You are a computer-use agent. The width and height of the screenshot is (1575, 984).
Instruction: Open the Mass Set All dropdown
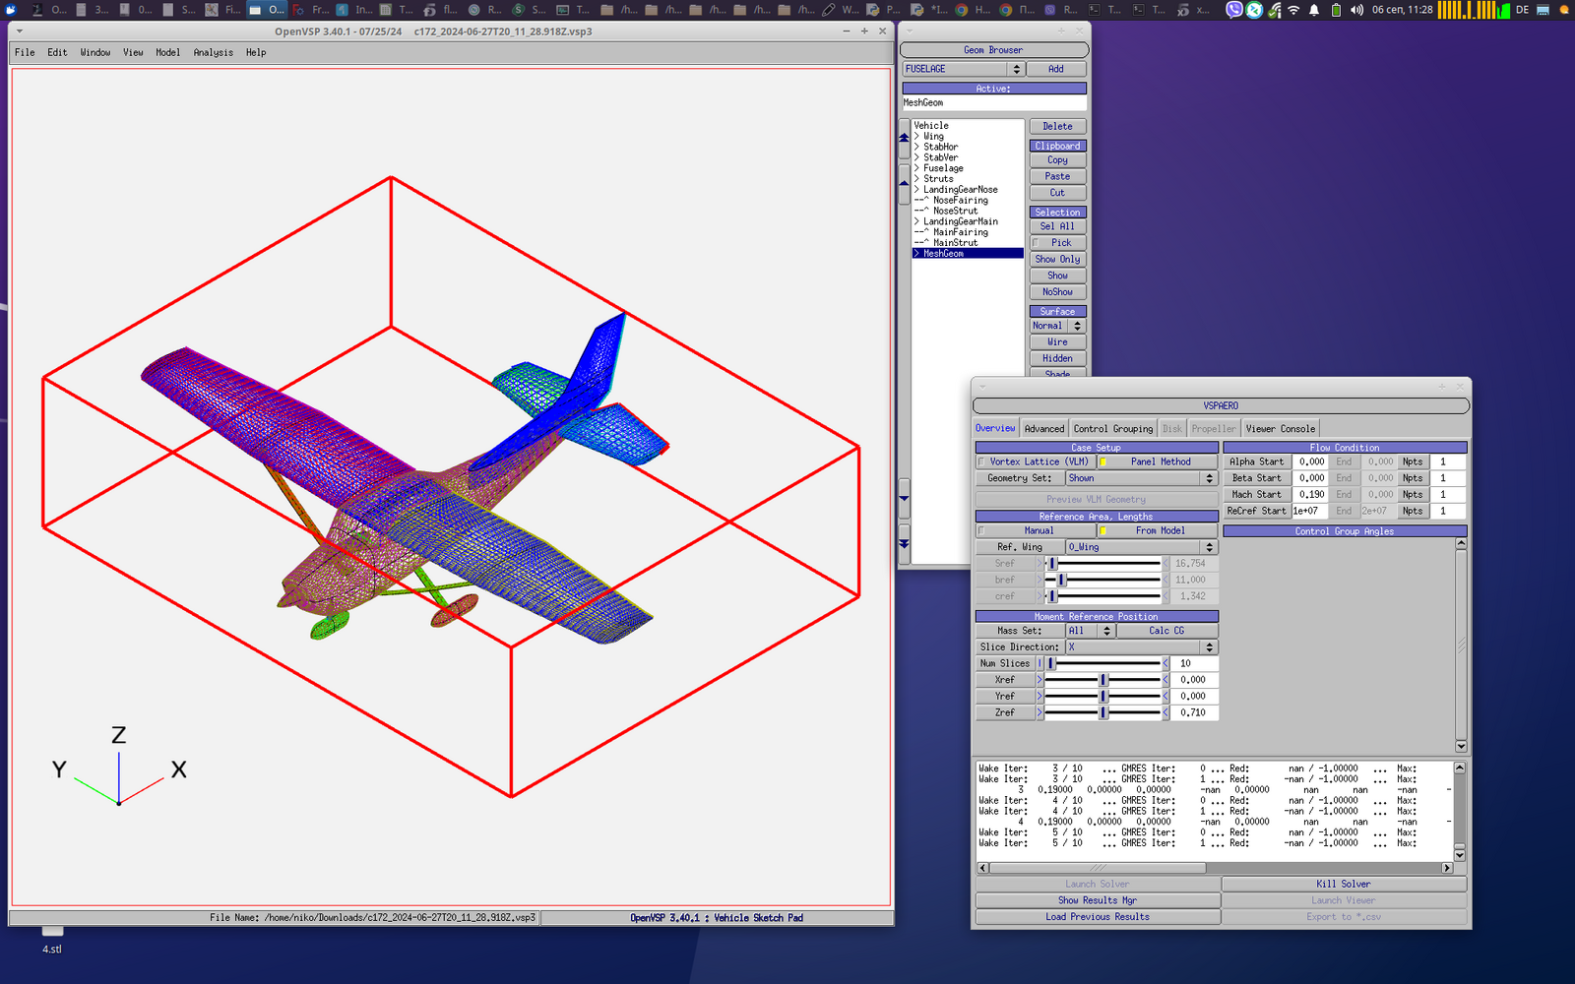(1091, 631)
